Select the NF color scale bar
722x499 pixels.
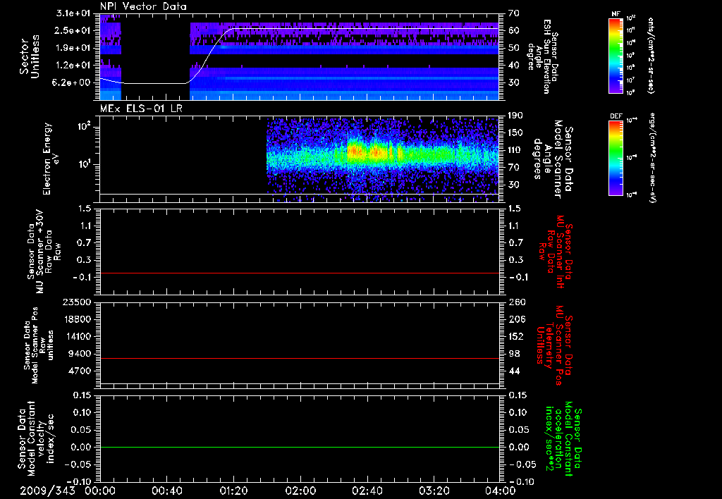(x=616, y=55)
